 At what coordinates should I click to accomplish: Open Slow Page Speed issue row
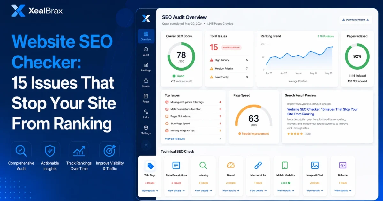[193, 123]
